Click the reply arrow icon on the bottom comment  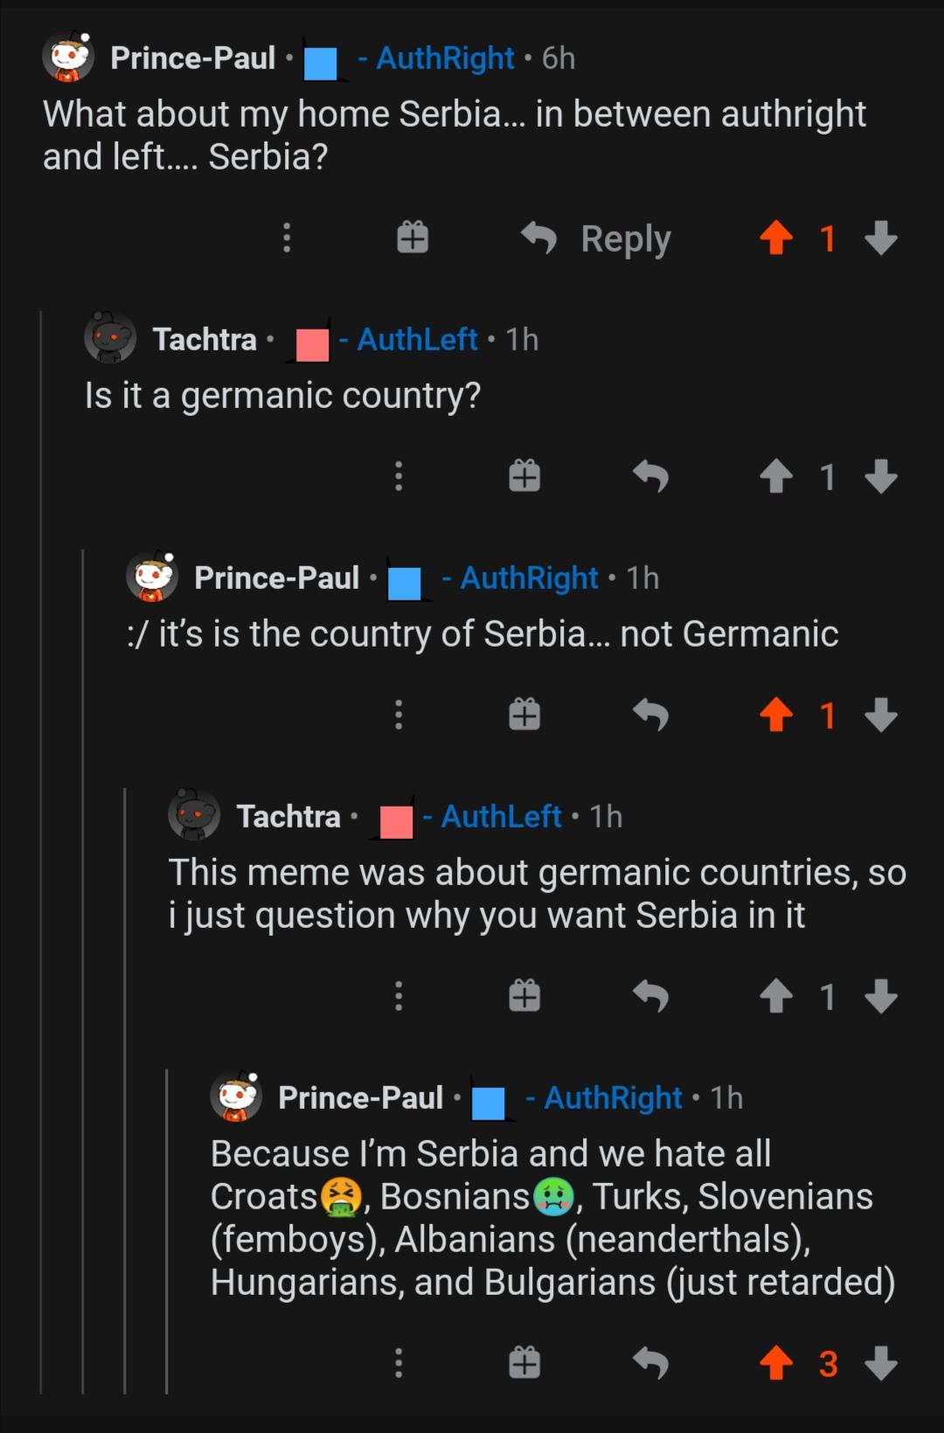tap(651, 1361)
